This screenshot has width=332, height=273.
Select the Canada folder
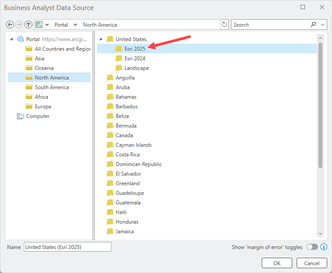[120, 135]
